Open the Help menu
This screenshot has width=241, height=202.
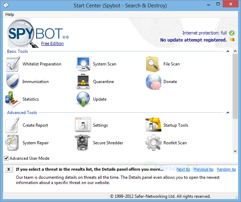[10, 14]
